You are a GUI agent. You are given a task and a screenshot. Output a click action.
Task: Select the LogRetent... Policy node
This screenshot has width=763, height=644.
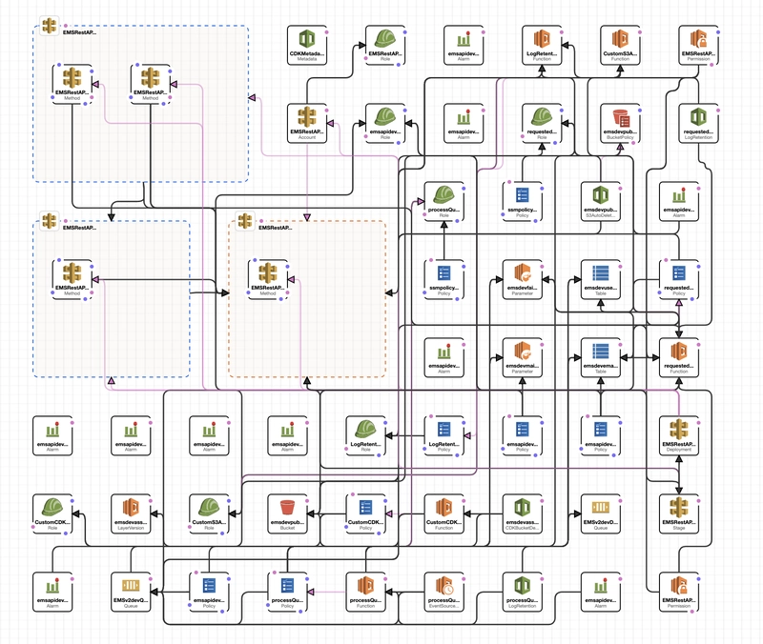pos(443,436)
